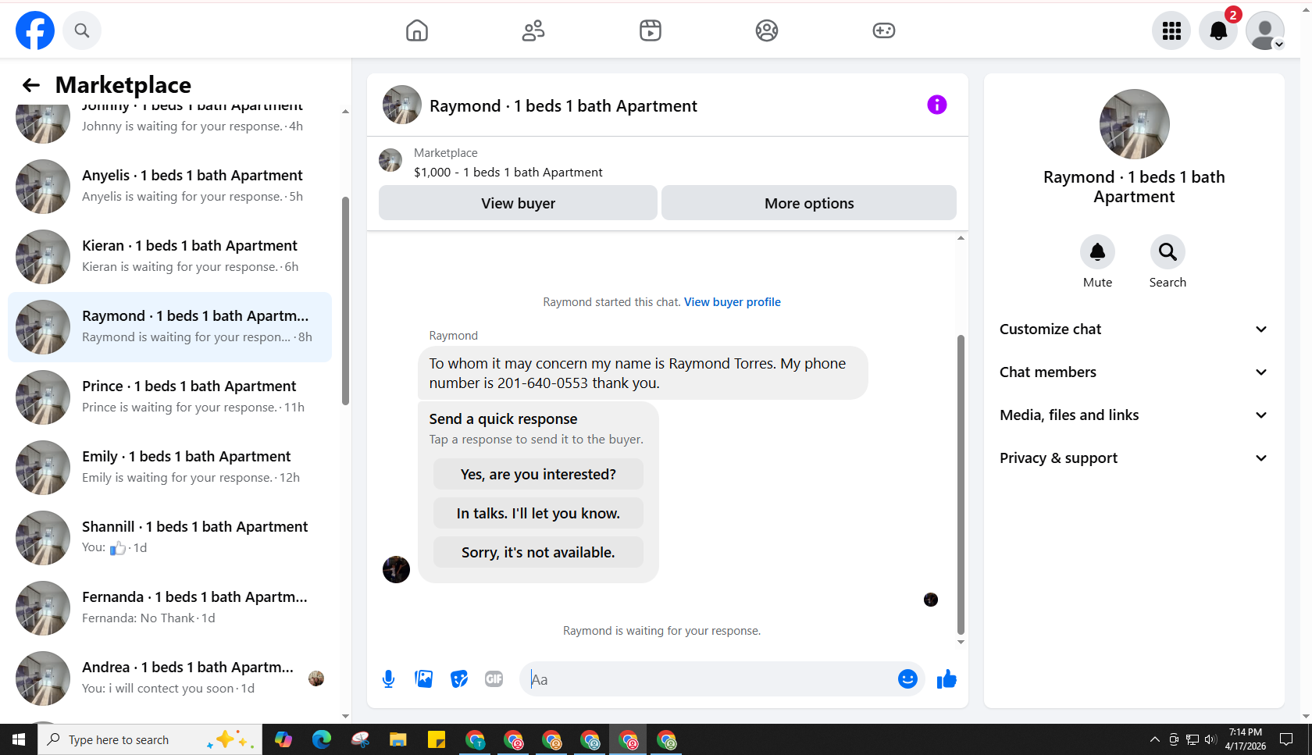Mute this conversation with the bell
Viewport: 1312px width, 755px height.
[1097, 252]
